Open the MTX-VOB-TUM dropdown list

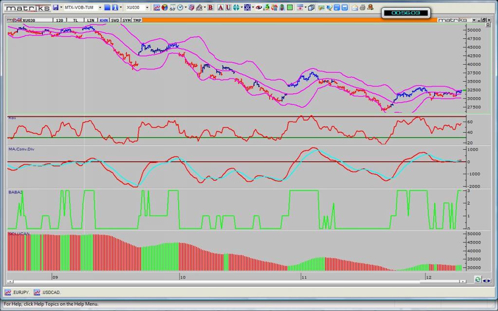pyautogui.click(x=100, y=7)
